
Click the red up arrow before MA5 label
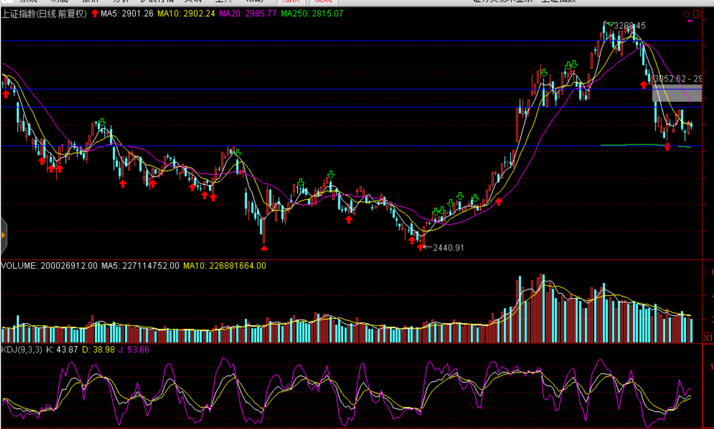[x=95, y=13]
